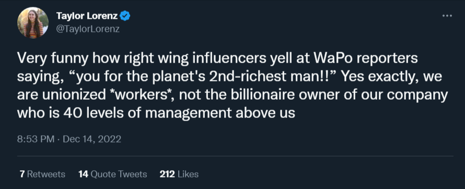The width and height of the screenshot is (465, 189).
Task: Click the number 212 beside Likes
Action: coord(167,174)
